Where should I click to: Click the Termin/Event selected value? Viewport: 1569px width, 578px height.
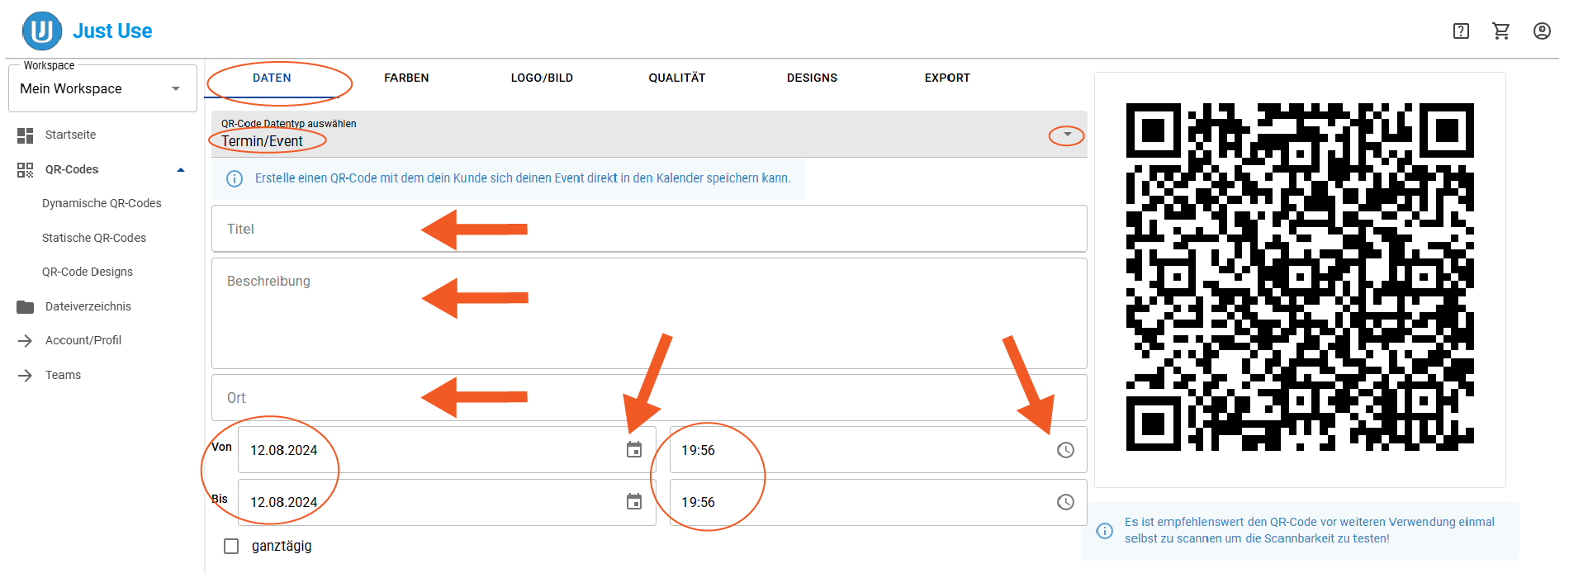click(x=262, y=142)
